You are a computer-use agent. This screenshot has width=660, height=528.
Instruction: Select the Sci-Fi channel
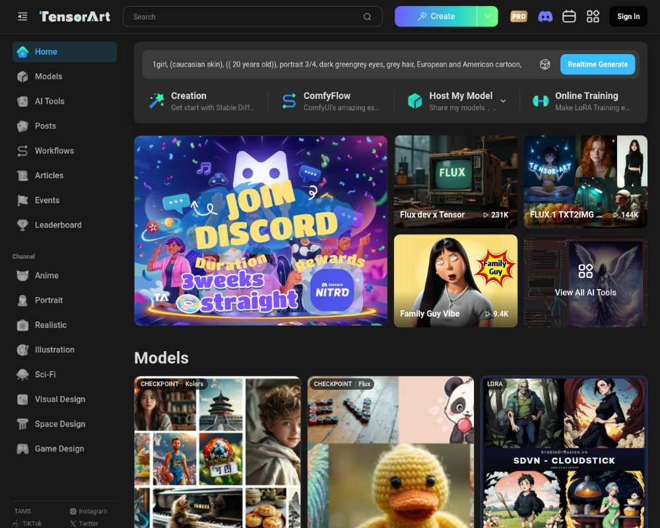tap(65, 375)
